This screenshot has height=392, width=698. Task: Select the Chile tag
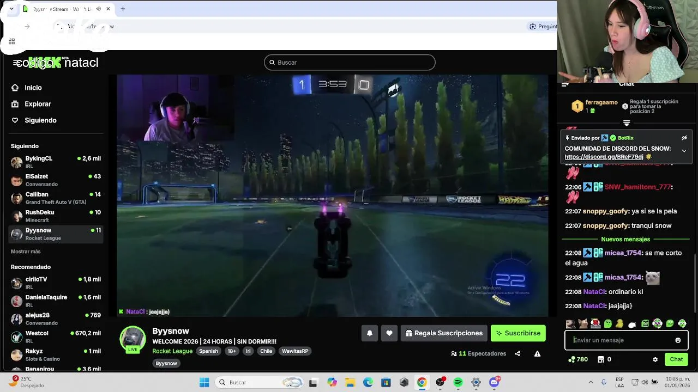[x=266, y=351]
